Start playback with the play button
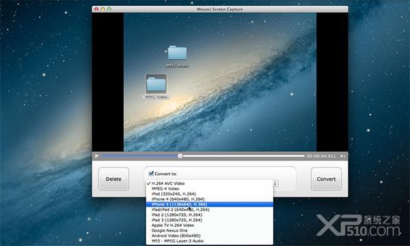 pyautogui.click(x=96, y=156)
